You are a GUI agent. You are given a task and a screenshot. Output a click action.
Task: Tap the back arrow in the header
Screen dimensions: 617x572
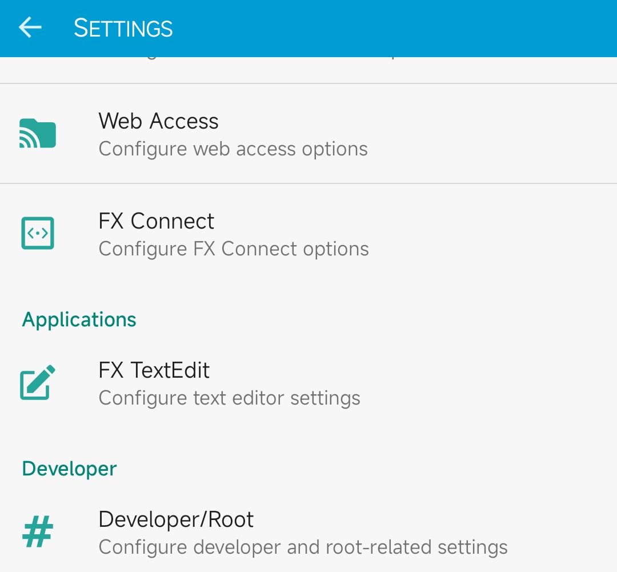(30, 27)
